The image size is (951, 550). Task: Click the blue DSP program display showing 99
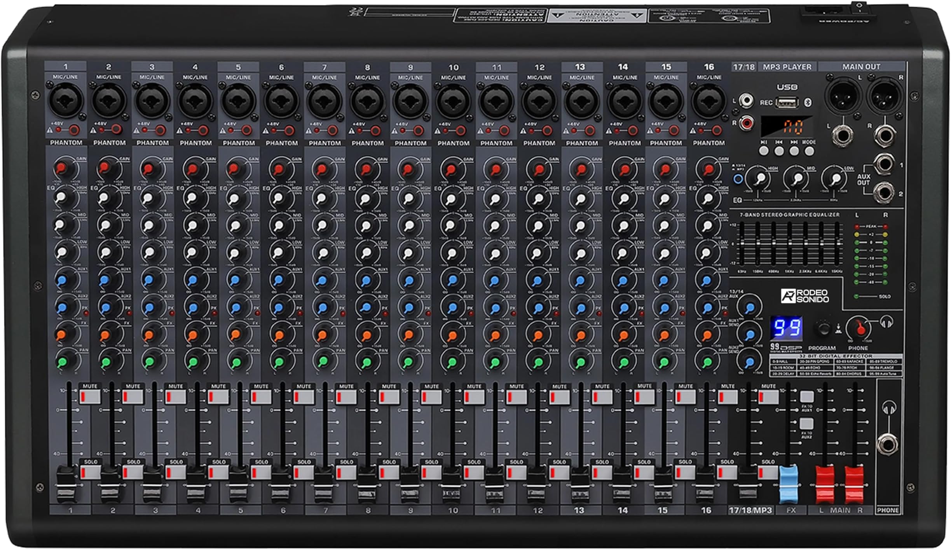click(x=786, y=328)
